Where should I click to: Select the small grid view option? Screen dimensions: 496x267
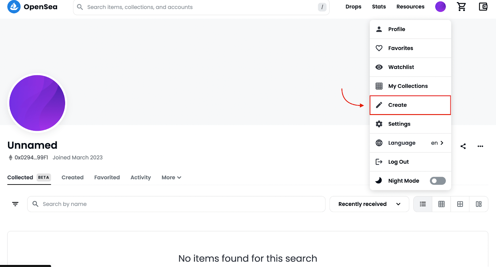tap(441, 204)
